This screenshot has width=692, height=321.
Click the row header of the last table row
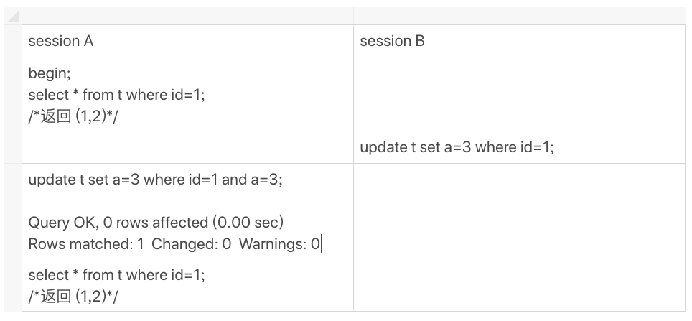point(13,285)
